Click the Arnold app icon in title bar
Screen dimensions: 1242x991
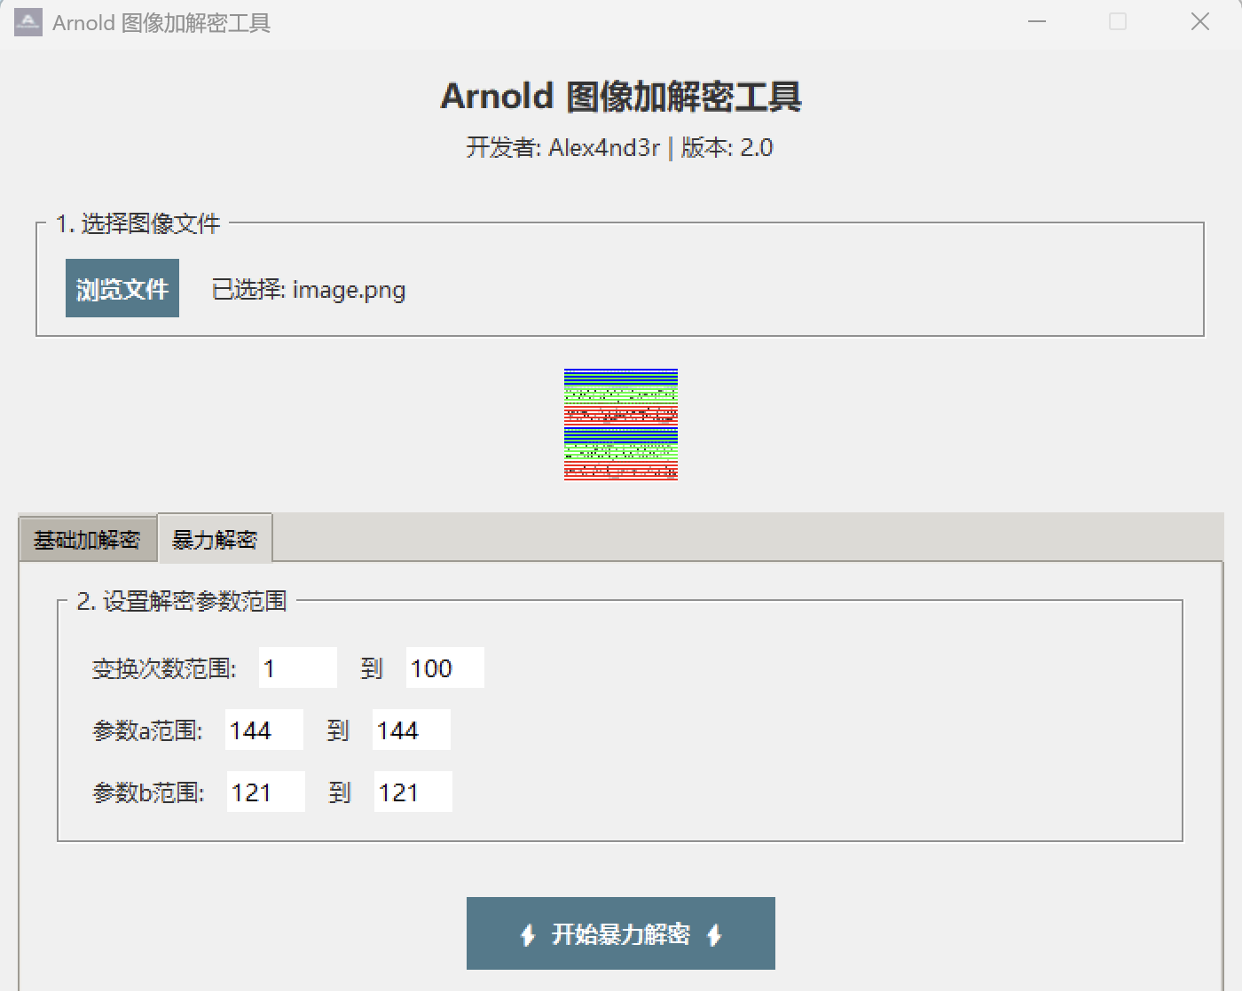(x=28, y=22)
